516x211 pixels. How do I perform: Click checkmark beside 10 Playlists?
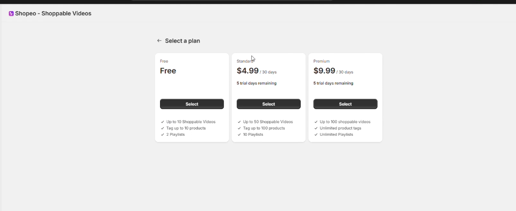(240, 134)
